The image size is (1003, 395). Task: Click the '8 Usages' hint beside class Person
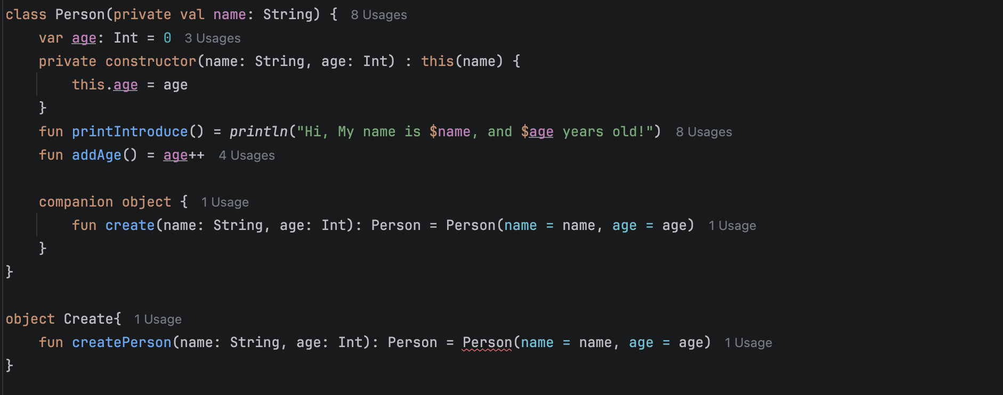click(x=379, y=15)
